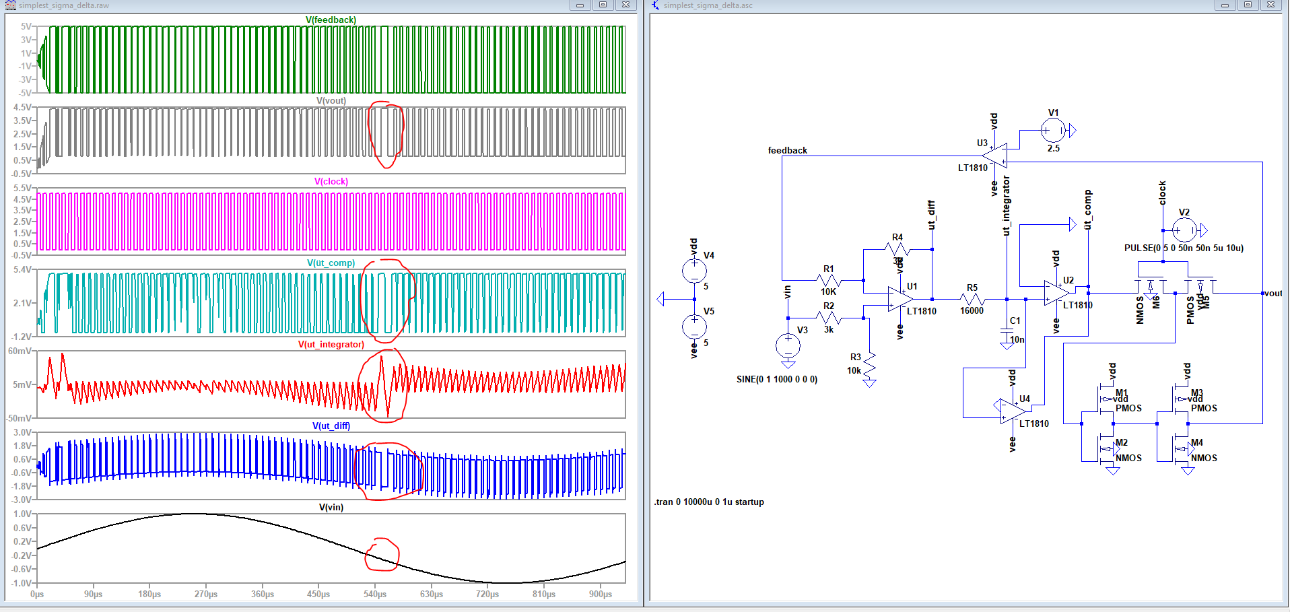Click the U3 LT1810 op-amp symbol

996,155
